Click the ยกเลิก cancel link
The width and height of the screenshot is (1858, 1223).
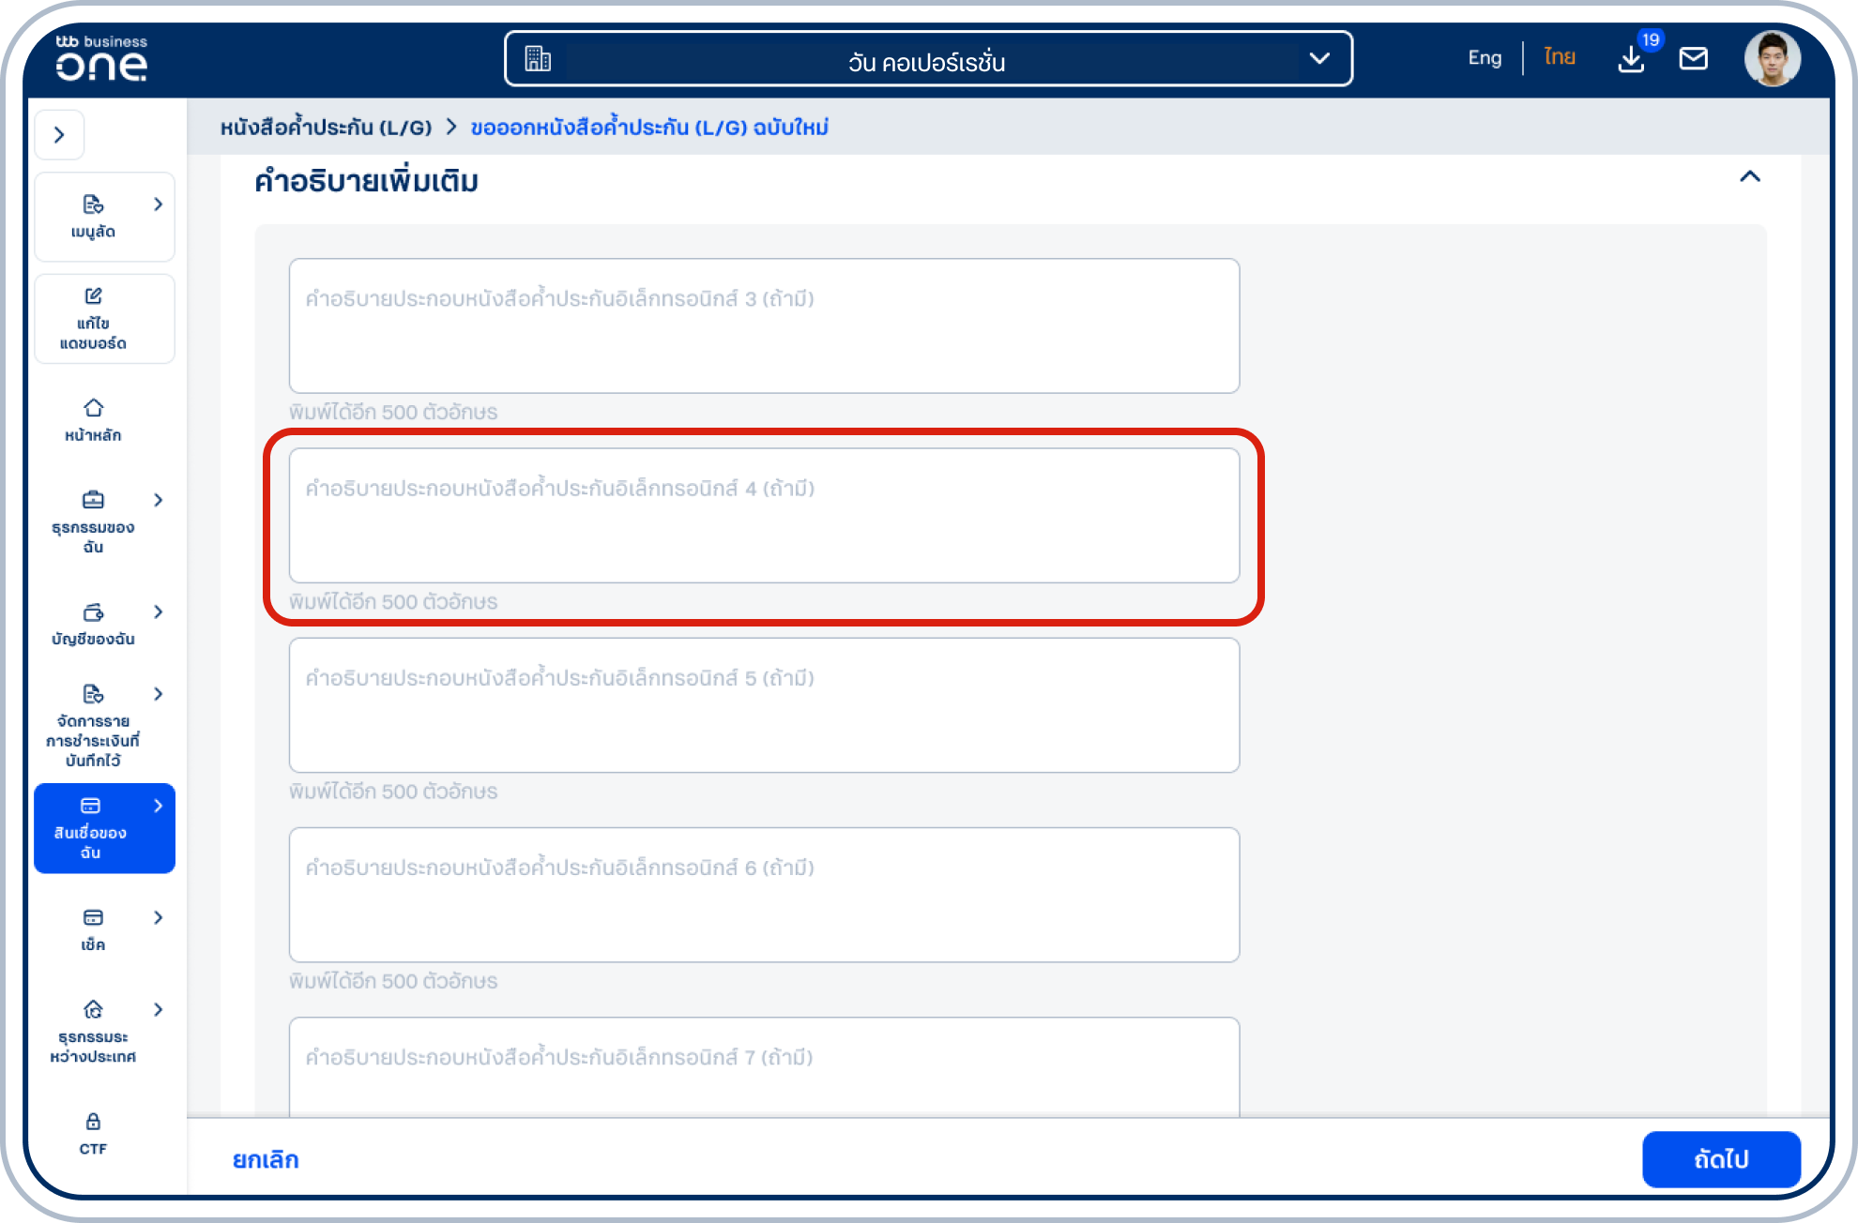pos(266,1160)
